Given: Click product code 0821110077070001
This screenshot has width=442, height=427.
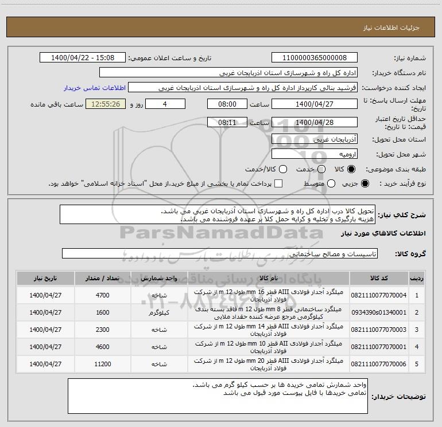Looking at the screenshot, I should 379,347.
